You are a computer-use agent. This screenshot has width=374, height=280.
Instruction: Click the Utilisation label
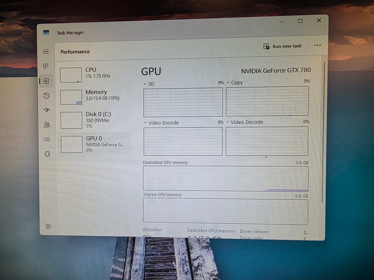[x=152, y=229]
